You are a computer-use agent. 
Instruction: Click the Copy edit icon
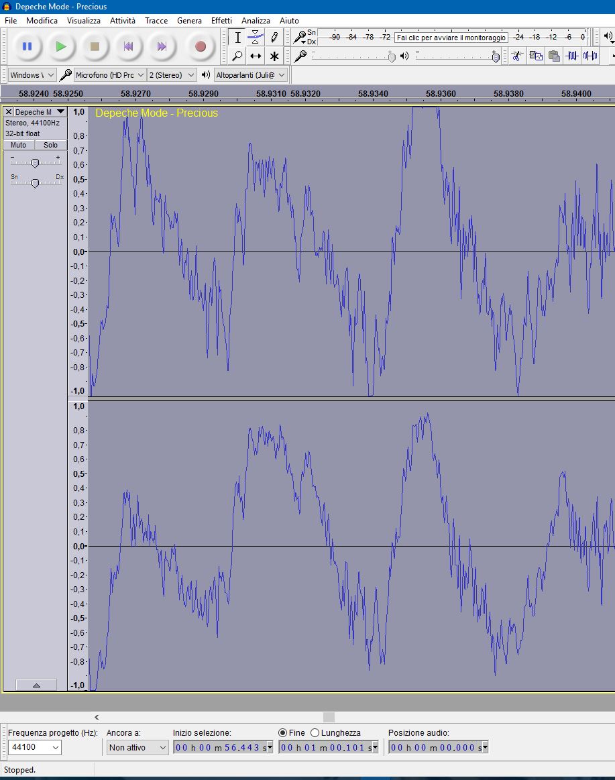pyautogui.click(x=535, y=56)
